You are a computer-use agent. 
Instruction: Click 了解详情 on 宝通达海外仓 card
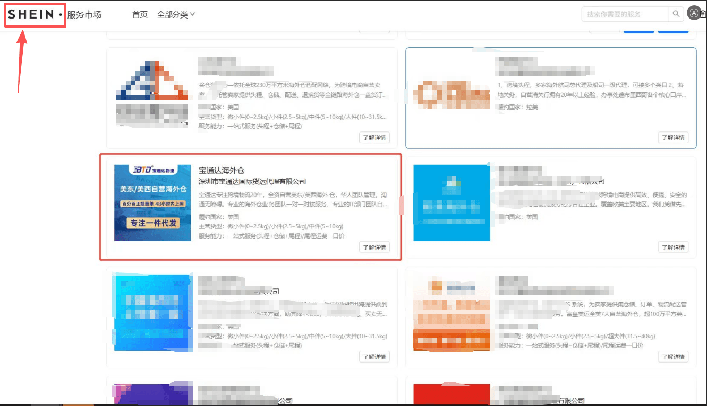click(x=374, y=247)
